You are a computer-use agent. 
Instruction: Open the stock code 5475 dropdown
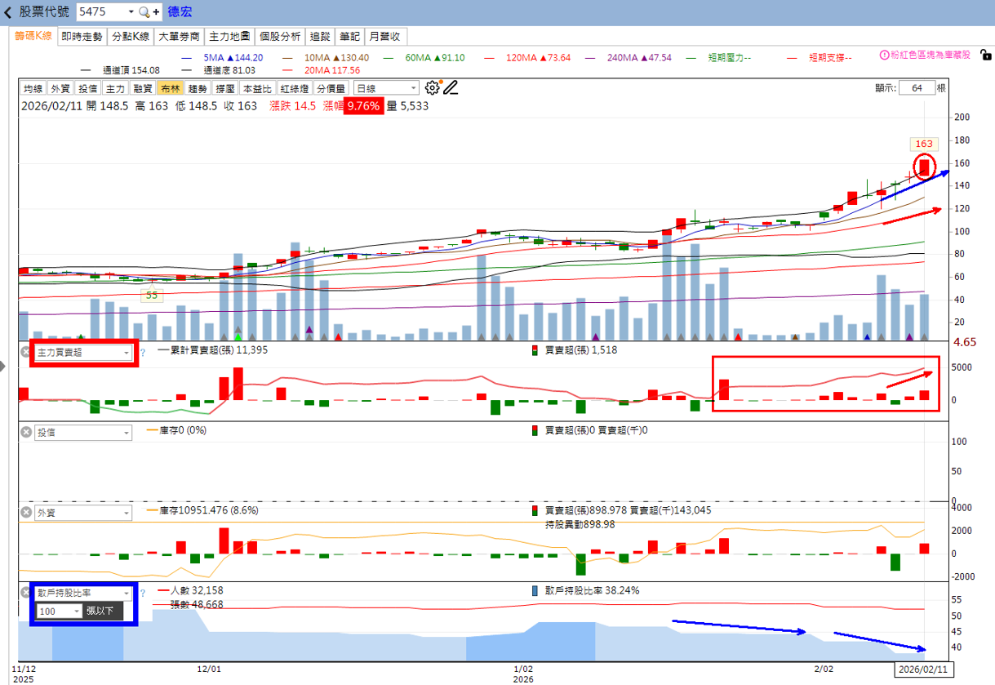point(131,12)
